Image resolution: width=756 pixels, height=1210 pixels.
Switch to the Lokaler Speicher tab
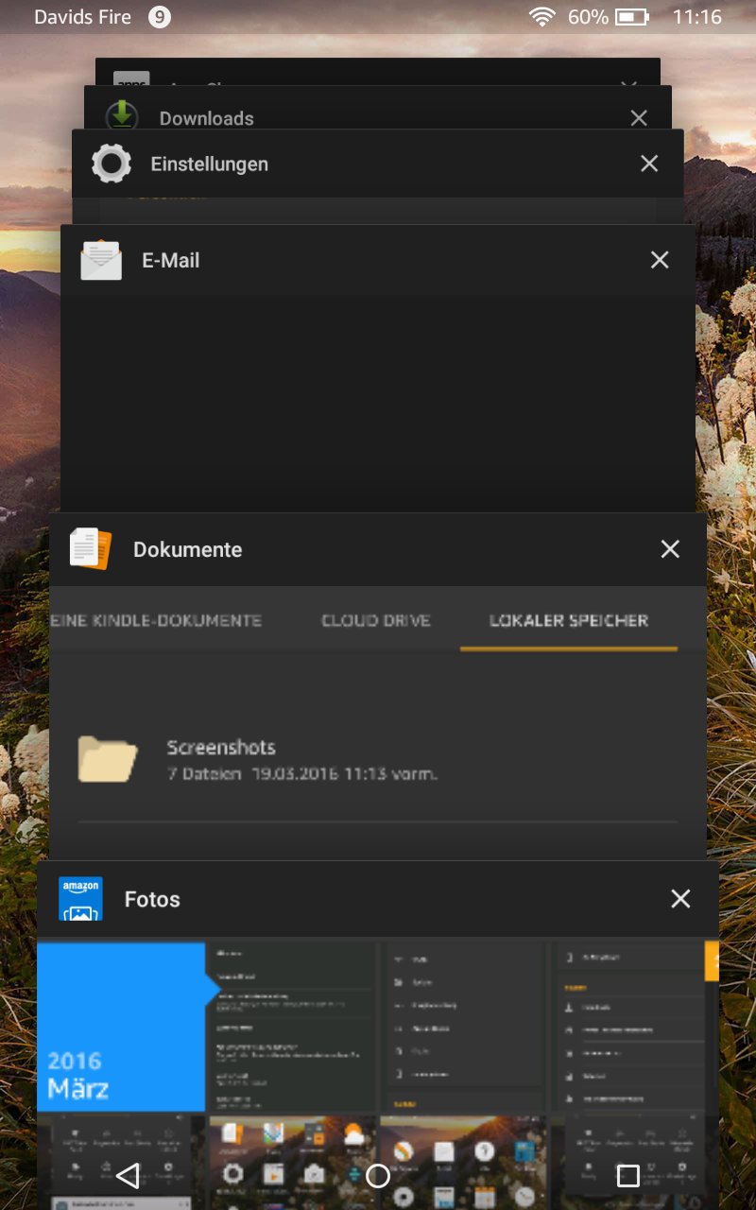point(568,621)
